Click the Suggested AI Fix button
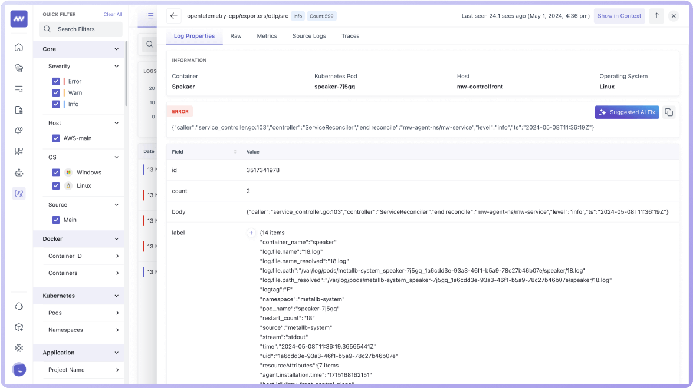 coord(627,112)
